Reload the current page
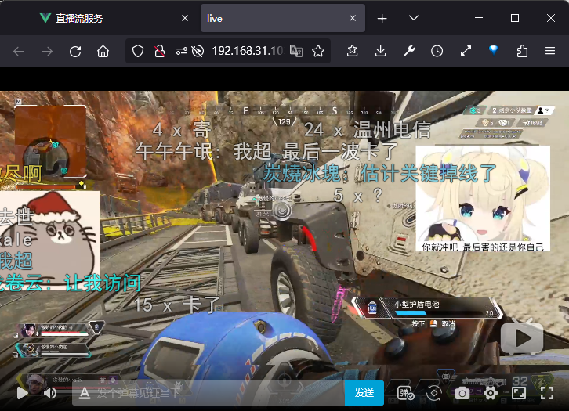569x411 pixels. click(x=75, y=51)
